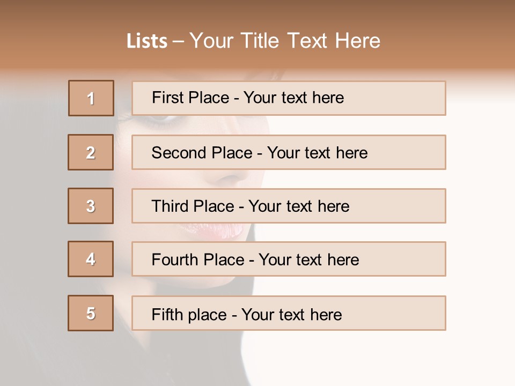Image resolution: width=515 pixels, height=386 pixels.
Task: Select the number 4 box
Action: coord(91,259)
